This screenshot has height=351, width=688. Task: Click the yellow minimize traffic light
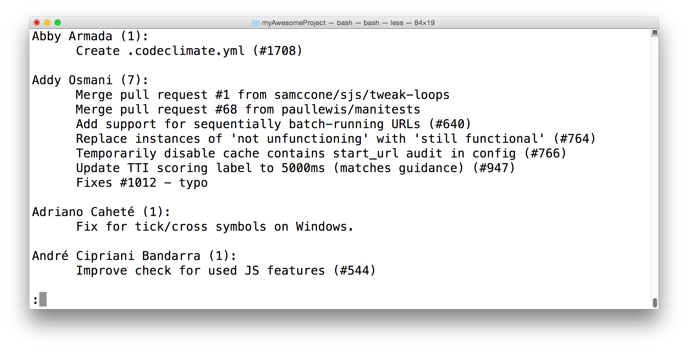tap(47, 23)
